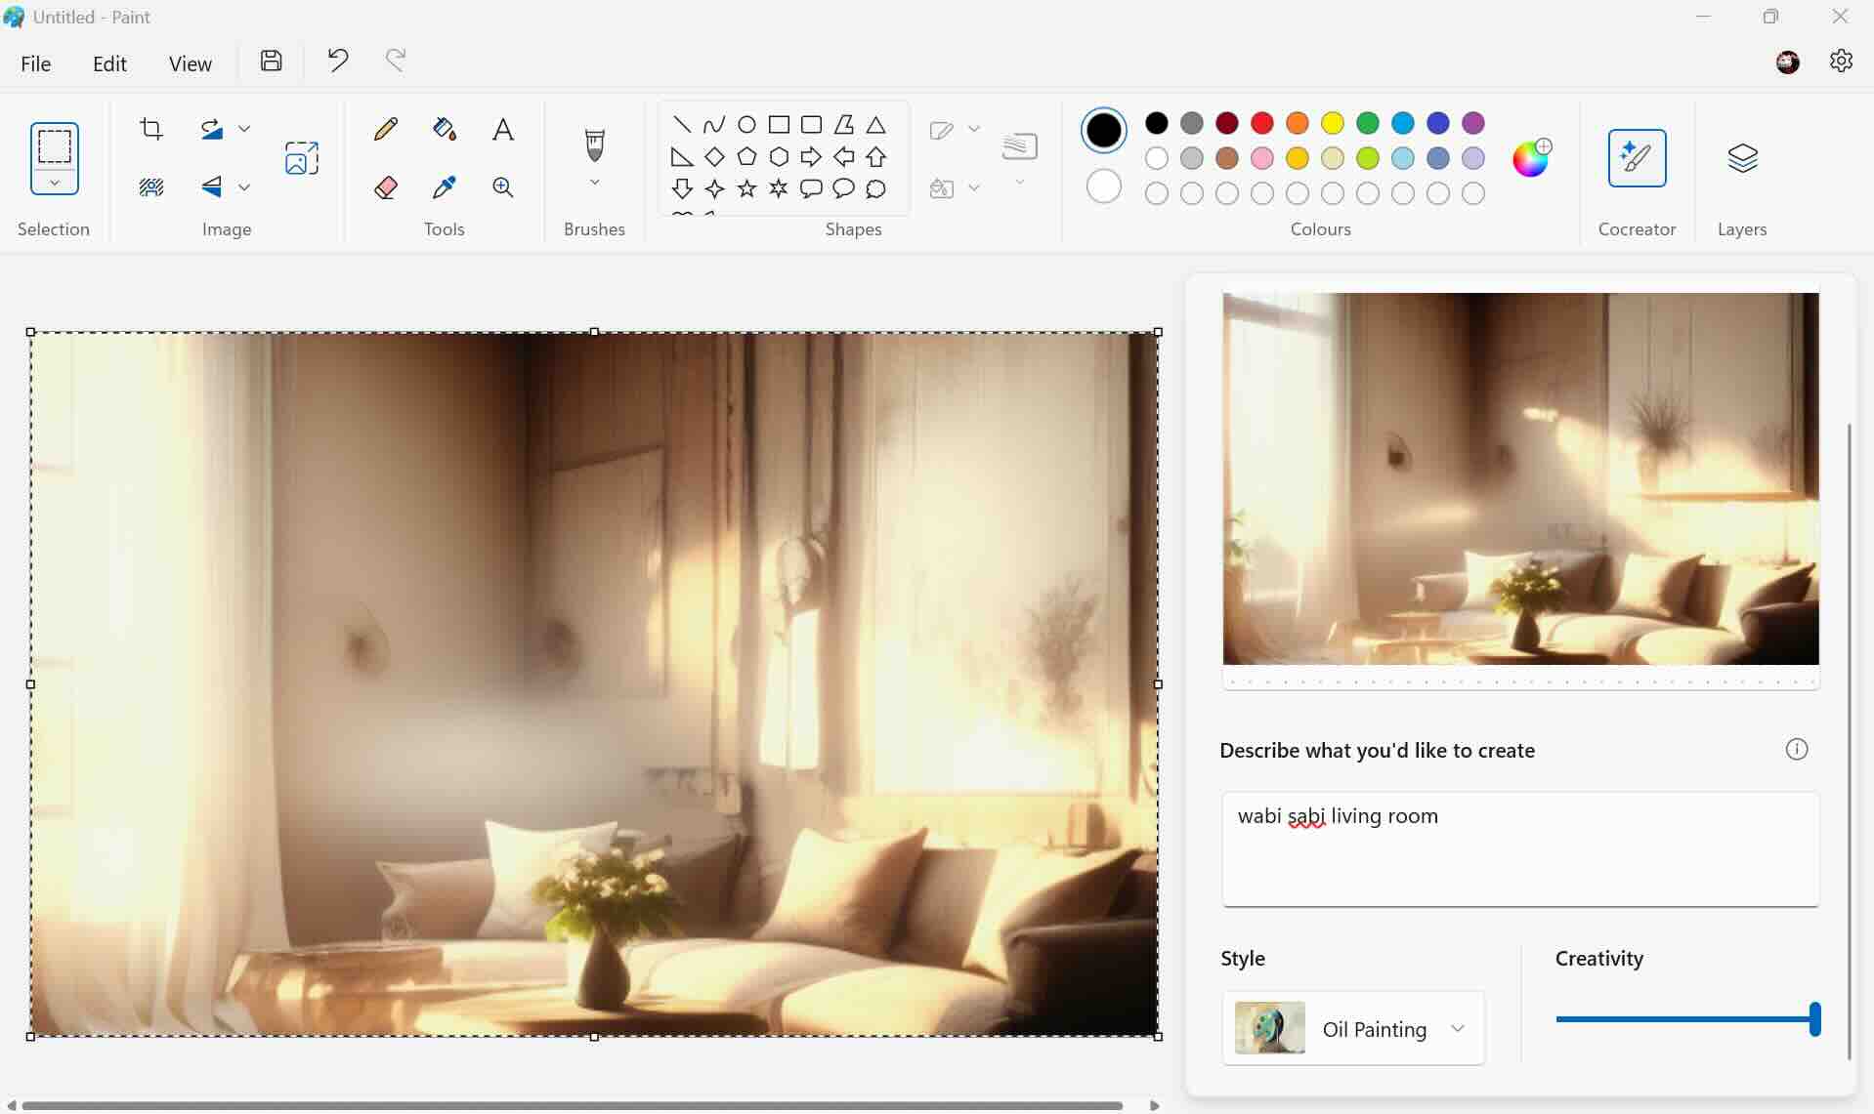Pick the orange colour swatch
Image resolution: width=1874 pixels, height=1114 pixels.
(x=1298, y=123)
